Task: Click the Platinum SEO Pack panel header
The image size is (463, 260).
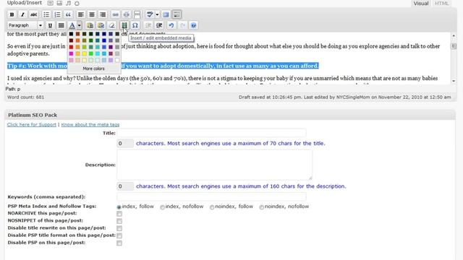Action: click(x=230, y=115)
